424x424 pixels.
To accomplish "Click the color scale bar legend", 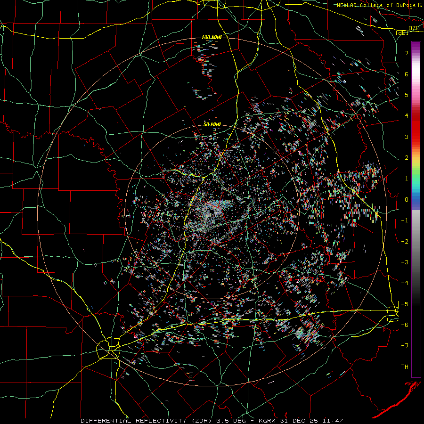I will click(x=416, y=209).
